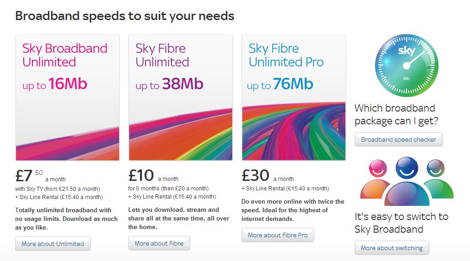This screenshot has height=261, width=470.
Task: Click the More about switching button
Action: (392, 248)
